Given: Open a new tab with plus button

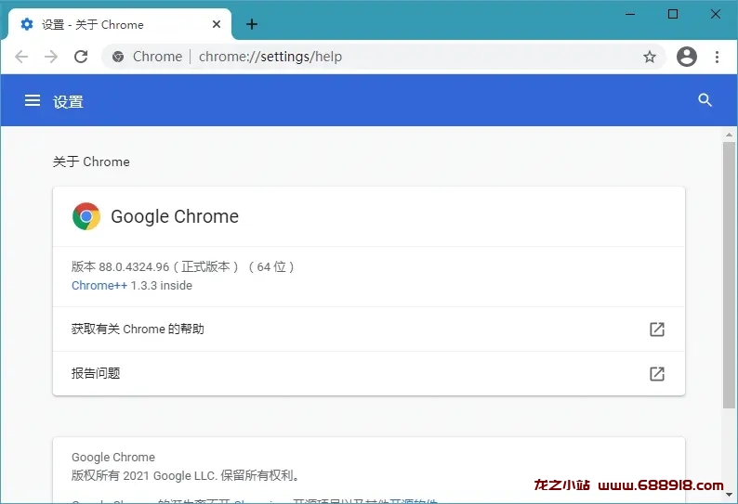Looking at the screenshot, I should coord(252,24).
